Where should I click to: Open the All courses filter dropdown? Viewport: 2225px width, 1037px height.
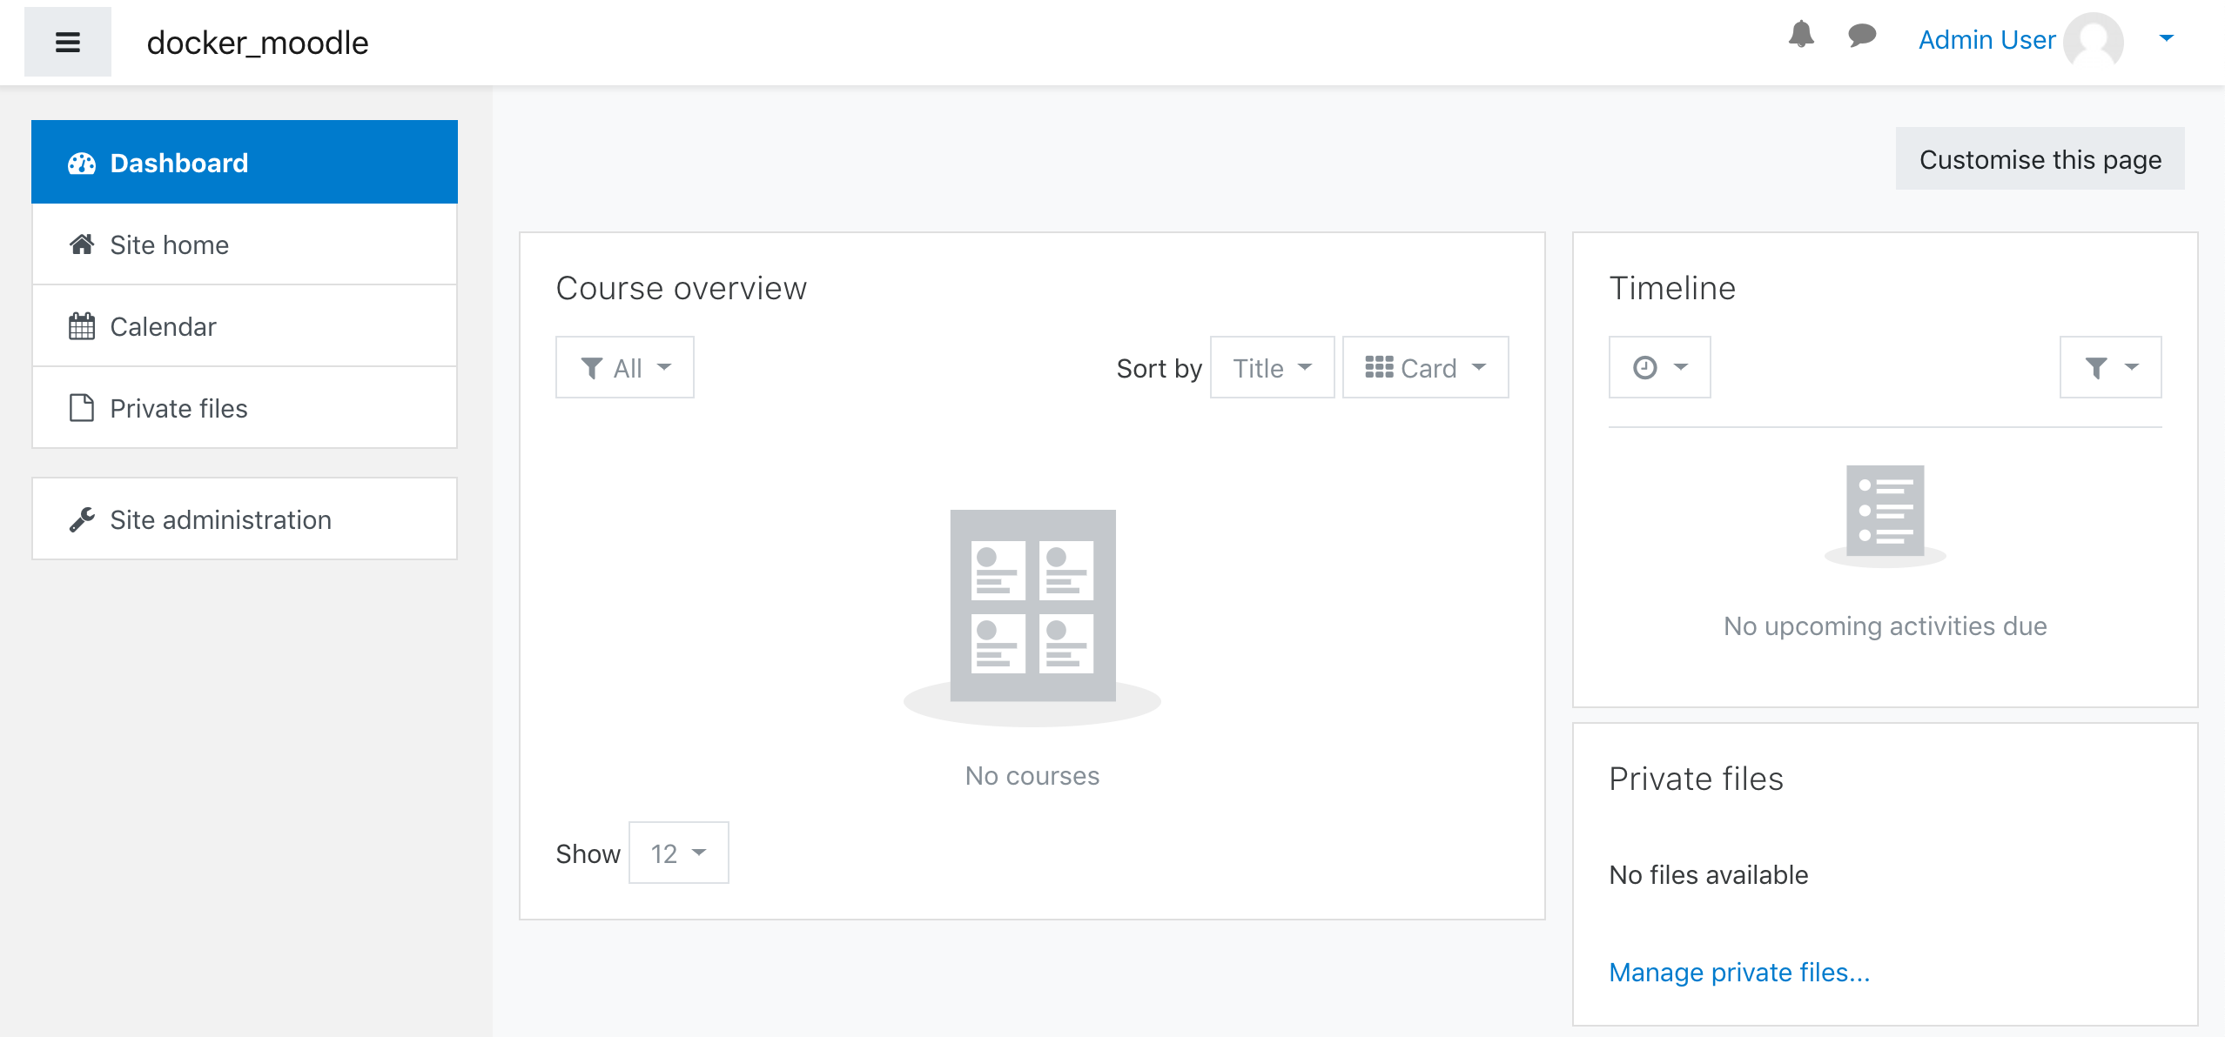(x=625, y=368)
